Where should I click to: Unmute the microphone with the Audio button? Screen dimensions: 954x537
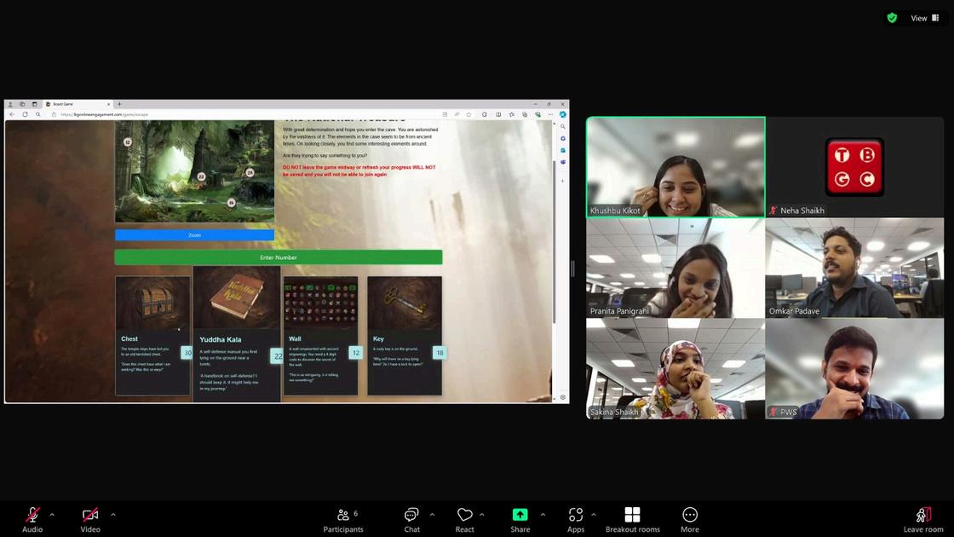pyautogui.click(x=32, y=520)
